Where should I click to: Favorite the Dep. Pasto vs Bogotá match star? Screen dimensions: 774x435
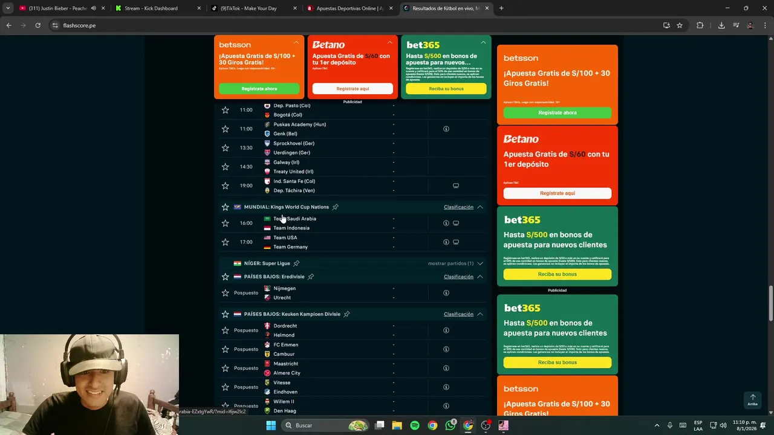tap(225, 110)
